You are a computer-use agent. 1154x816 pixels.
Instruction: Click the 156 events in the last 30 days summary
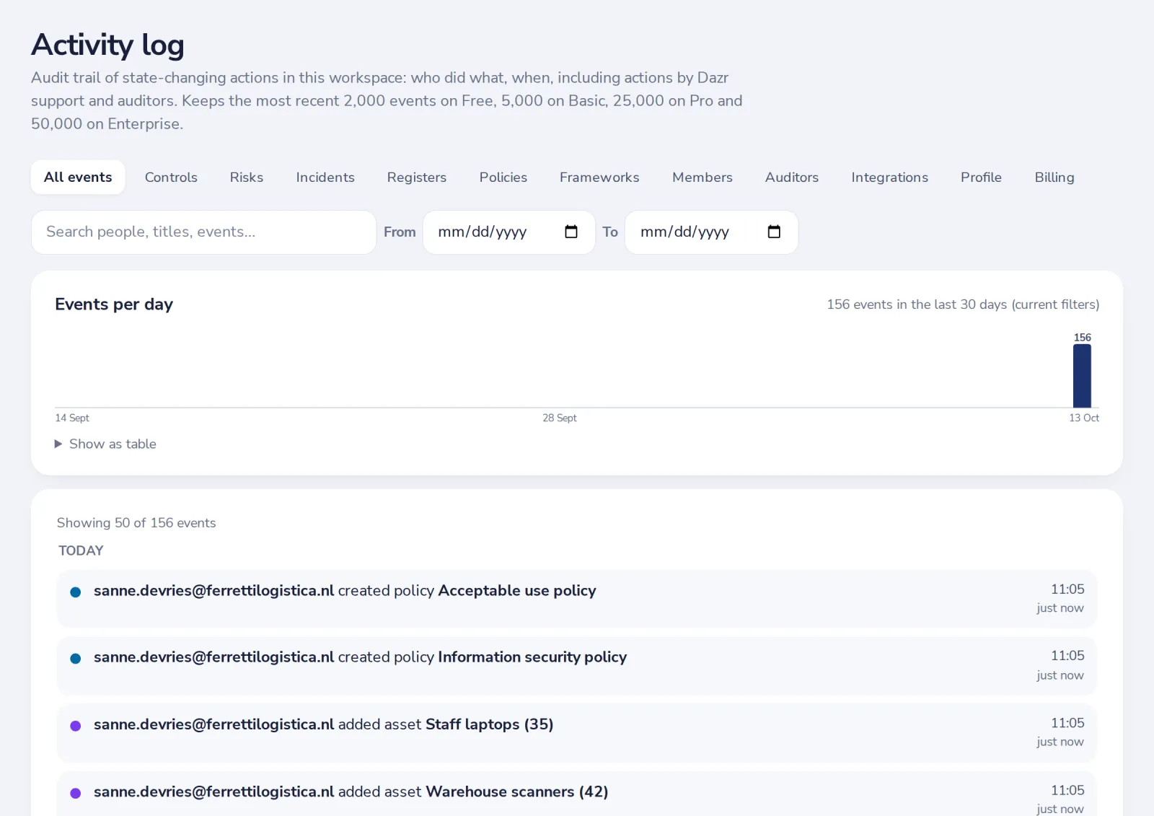coord(963,304)
